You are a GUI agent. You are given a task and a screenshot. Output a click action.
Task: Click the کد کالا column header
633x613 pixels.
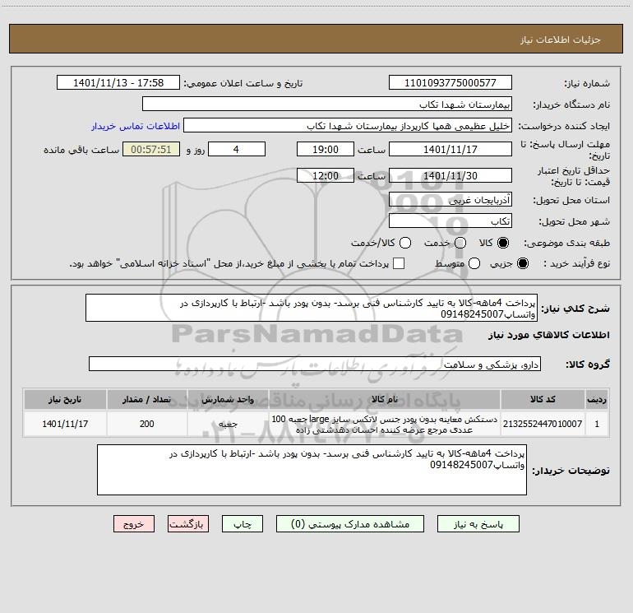point(543,399)
